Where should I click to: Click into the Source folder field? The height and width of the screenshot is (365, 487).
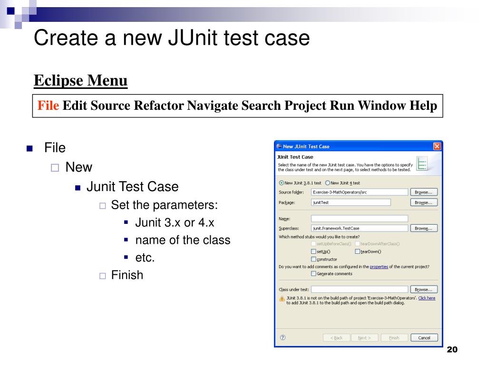pyautogui.click(x=360, y=192)
